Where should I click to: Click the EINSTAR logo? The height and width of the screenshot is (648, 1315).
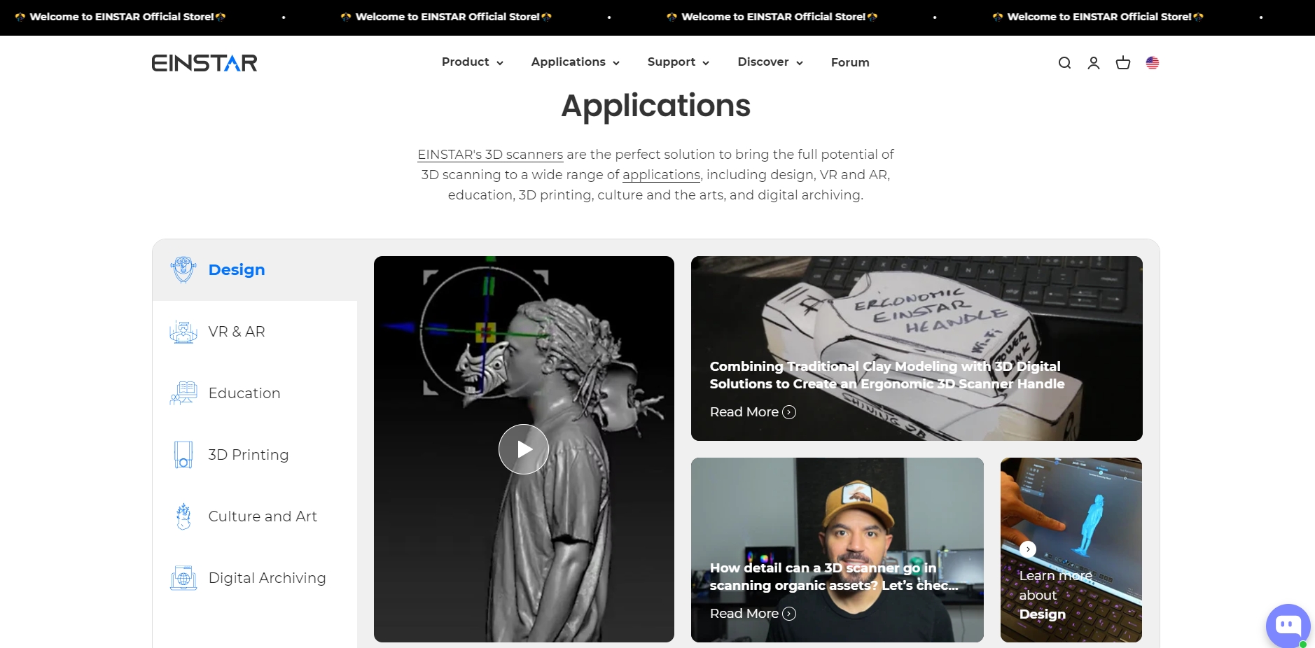pyautogui.click(x=204, y=63)
